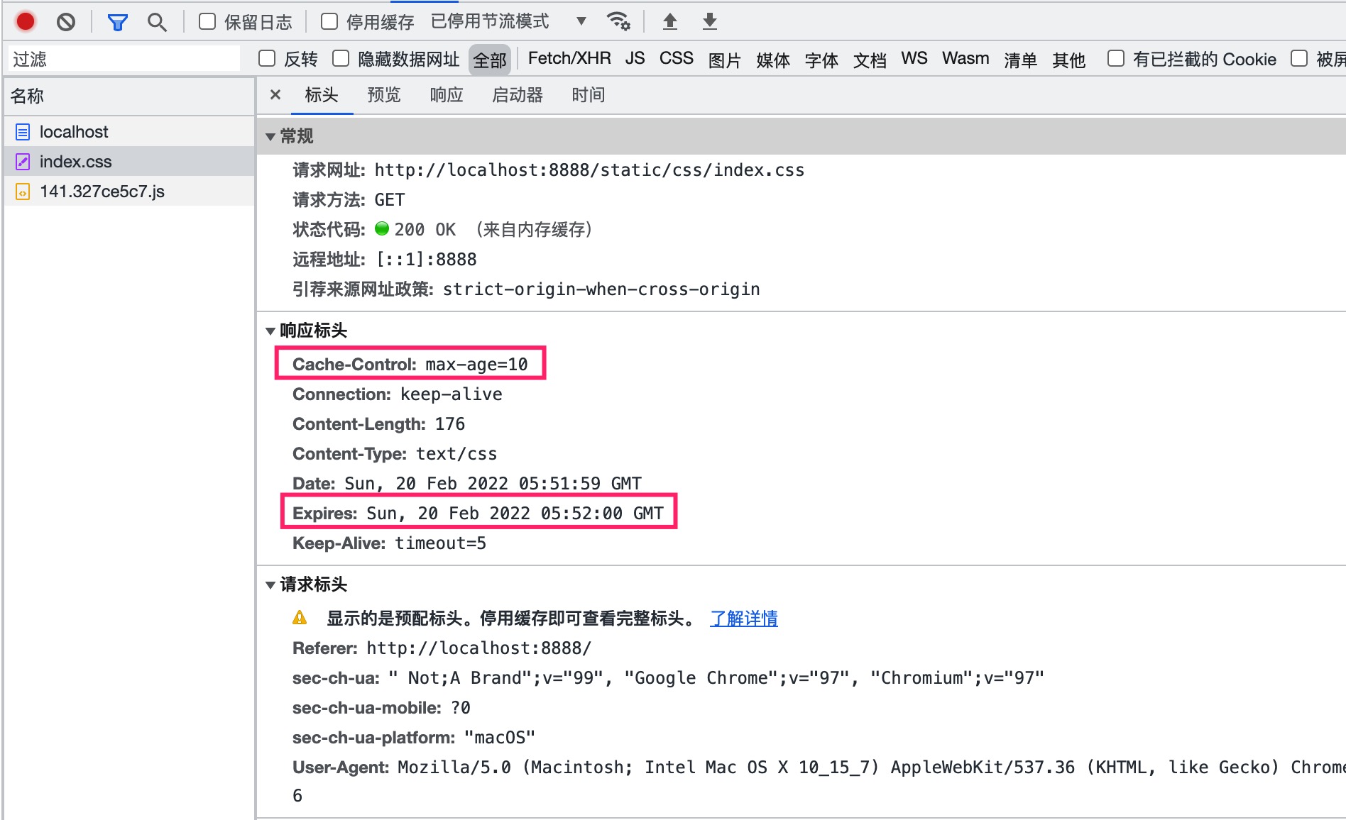Viewport: 1346px width, 820px height.
Task: Click the import HAR upload arrow icon
Action: pos(669,21)
